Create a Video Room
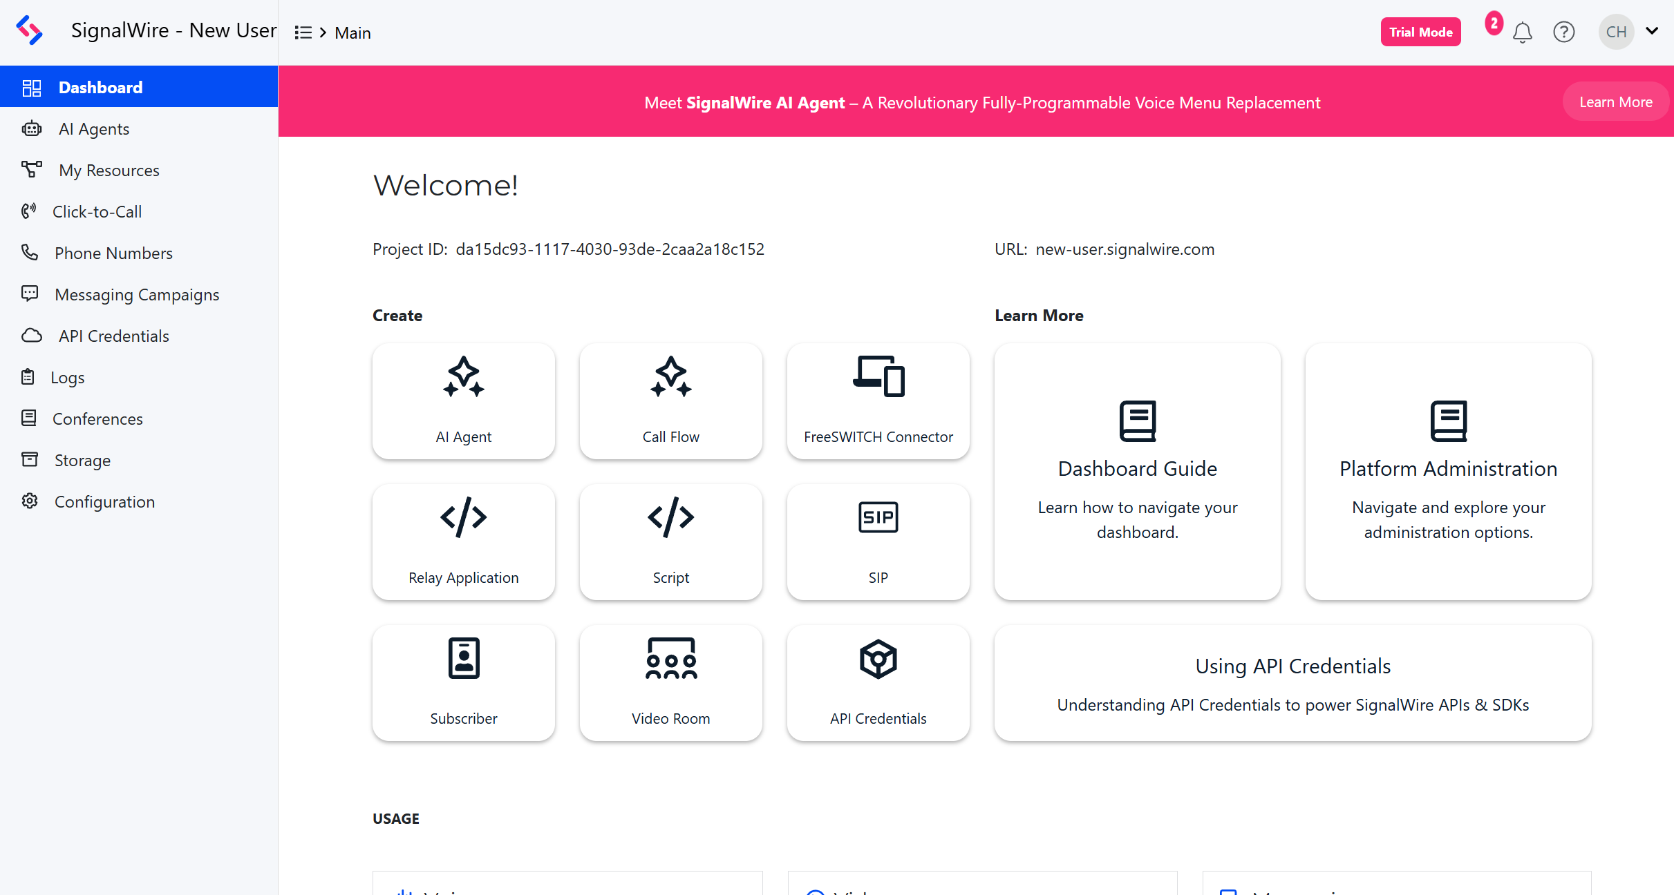 (x=670, y=683)
